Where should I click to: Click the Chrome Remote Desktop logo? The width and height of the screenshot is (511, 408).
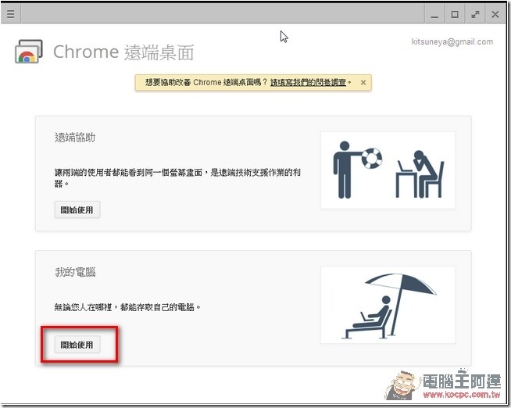point(28,52)
